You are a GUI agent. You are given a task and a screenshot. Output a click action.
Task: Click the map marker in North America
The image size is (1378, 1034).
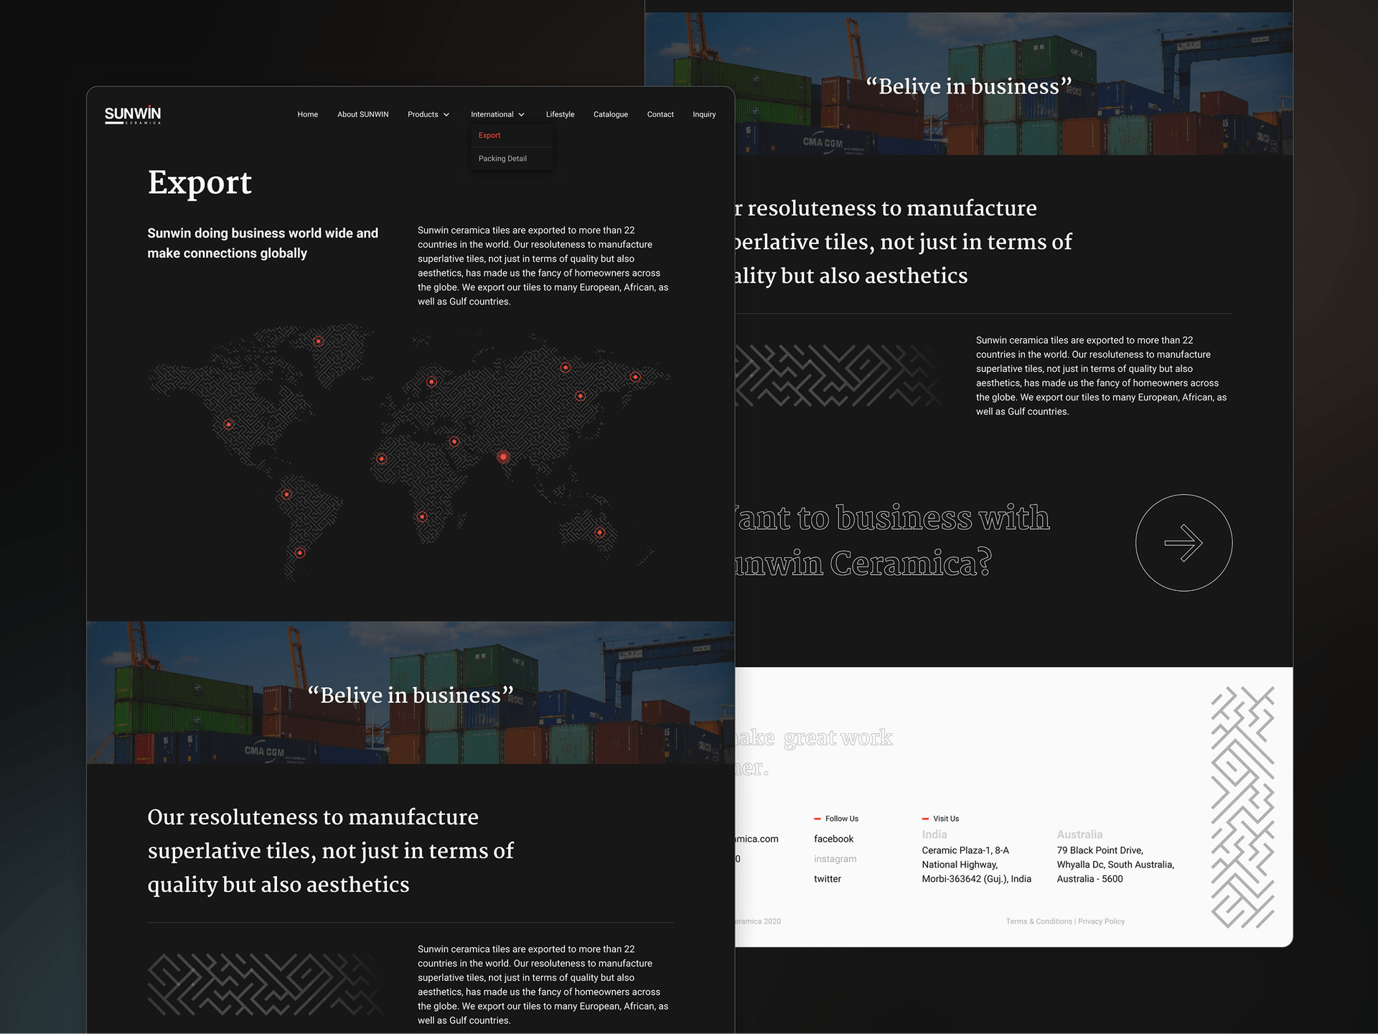coord(229,424)
